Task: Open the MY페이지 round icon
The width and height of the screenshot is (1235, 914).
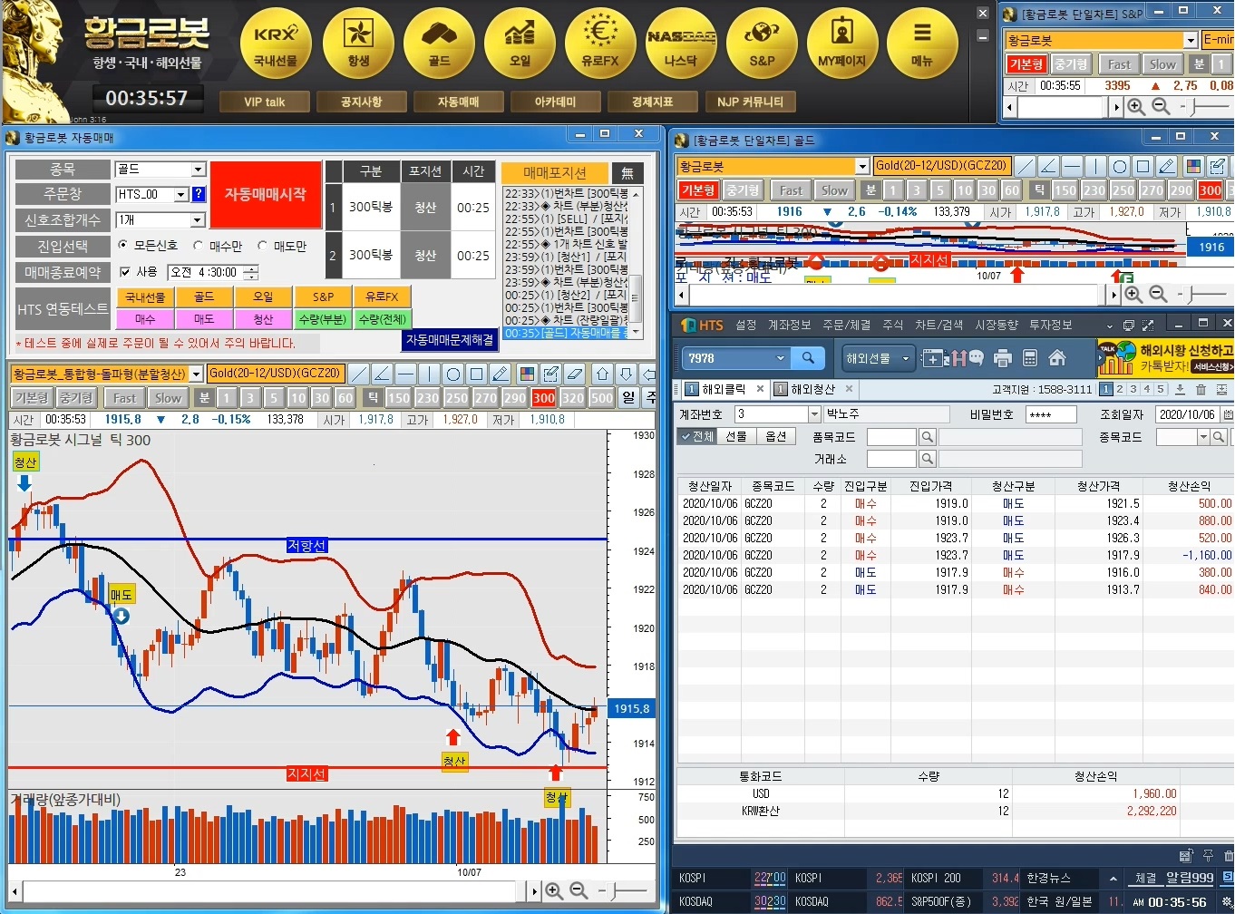Action: [842, 43]
